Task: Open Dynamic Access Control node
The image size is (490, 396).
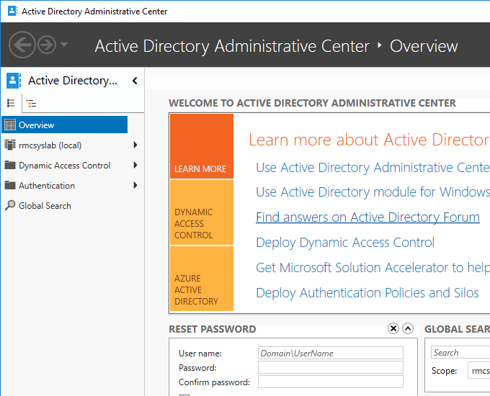Action: (64, 165)
